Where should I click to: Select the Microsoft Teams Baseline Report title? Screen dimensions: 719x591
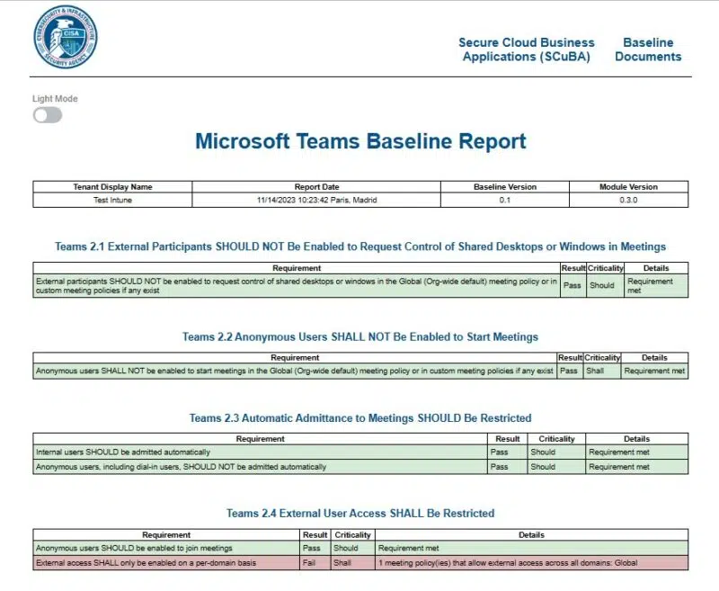359,141
